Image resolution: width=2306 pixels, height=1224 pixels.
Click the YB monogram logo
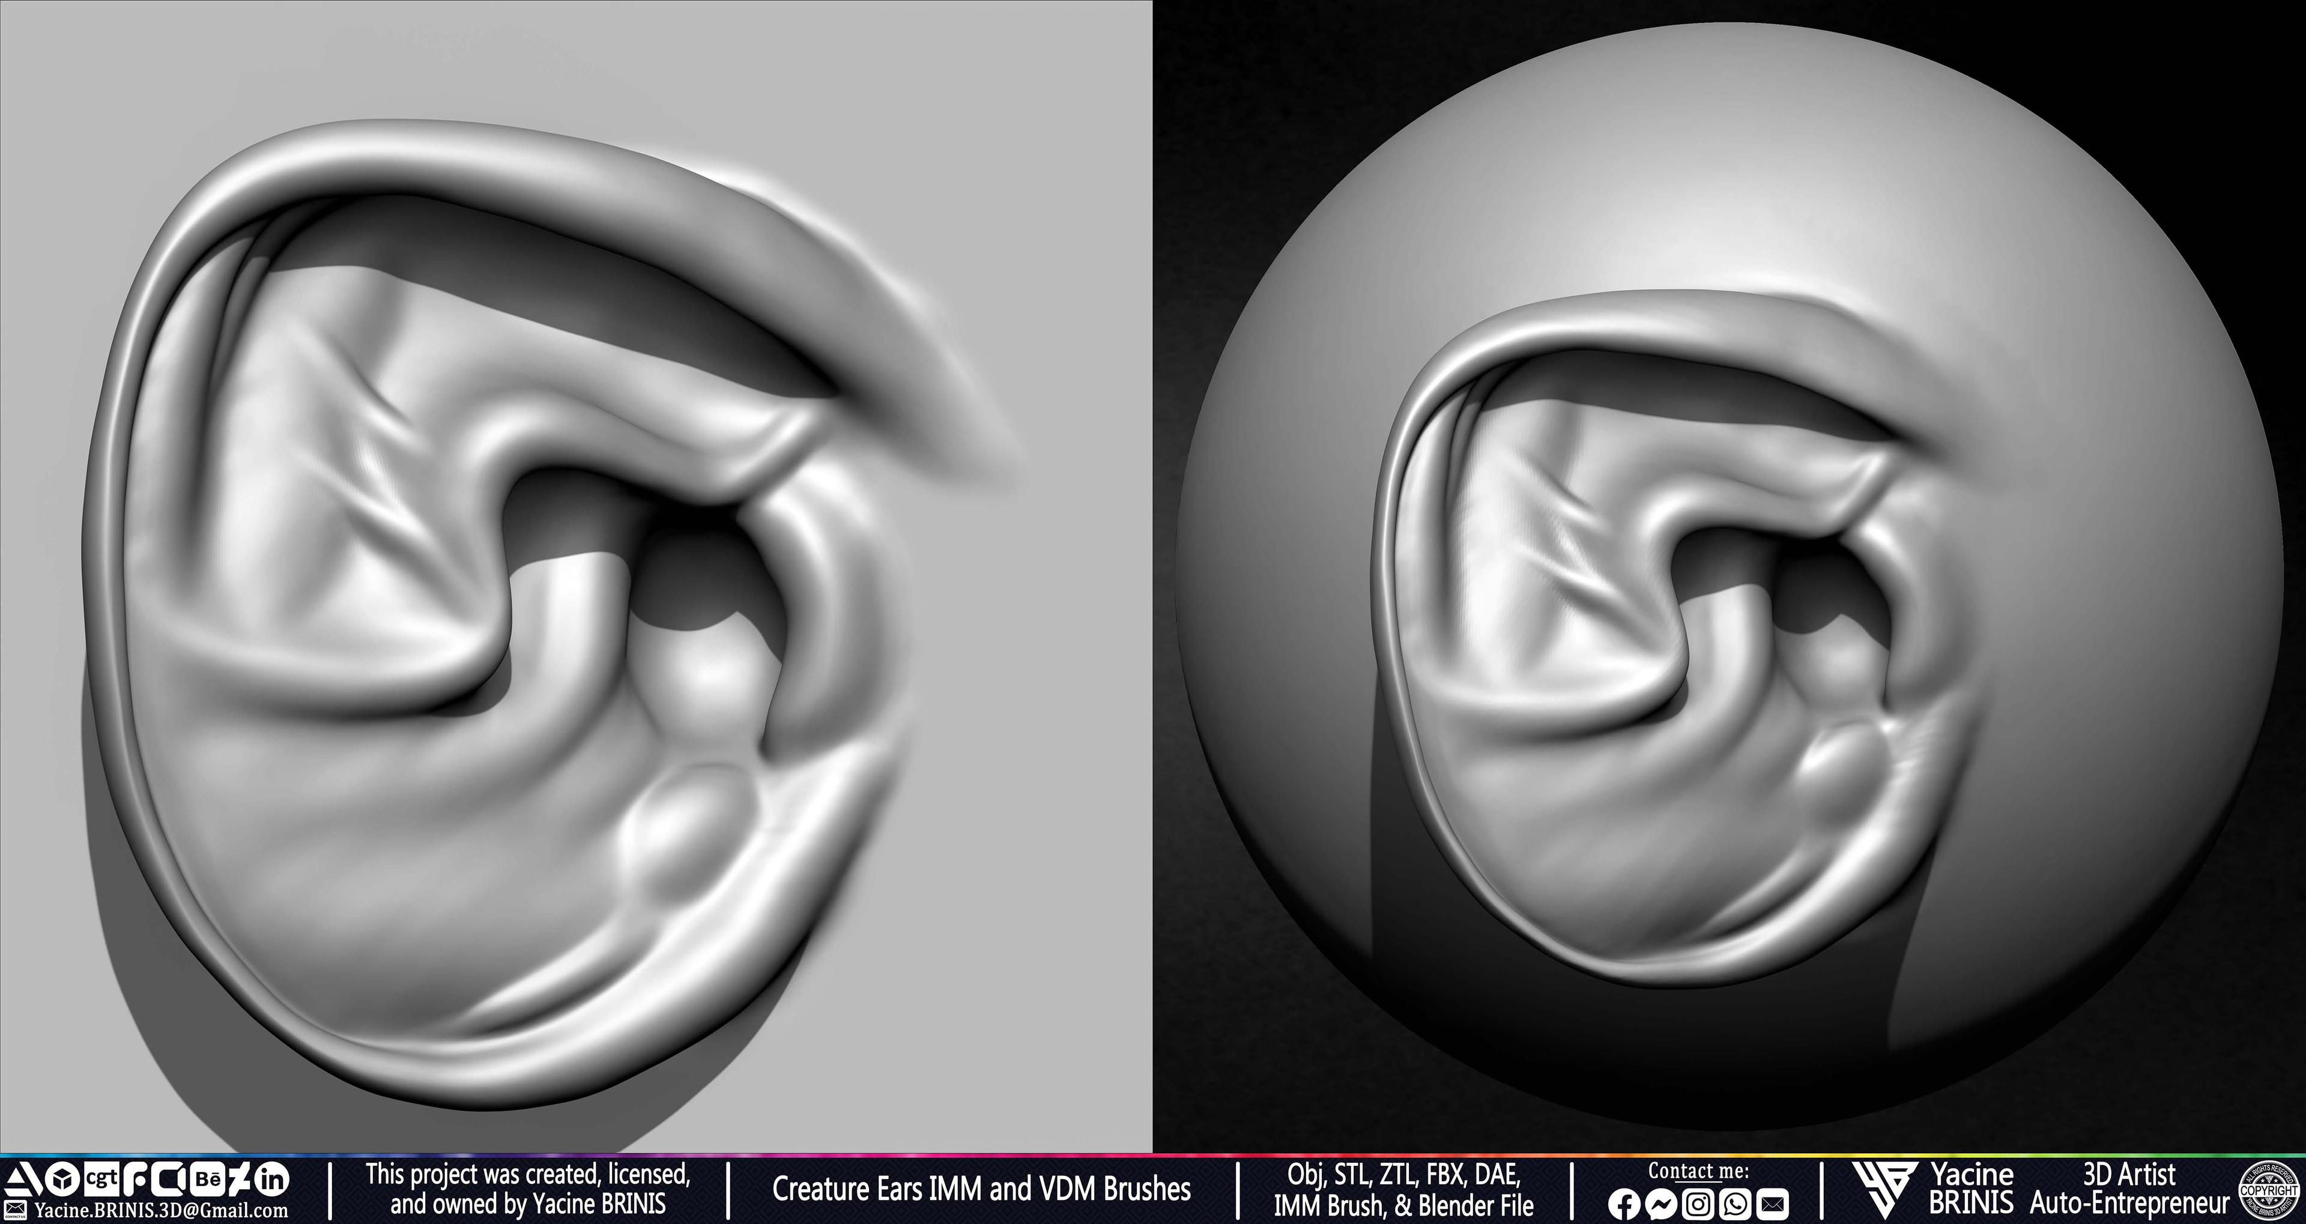coord(1885,1191)
